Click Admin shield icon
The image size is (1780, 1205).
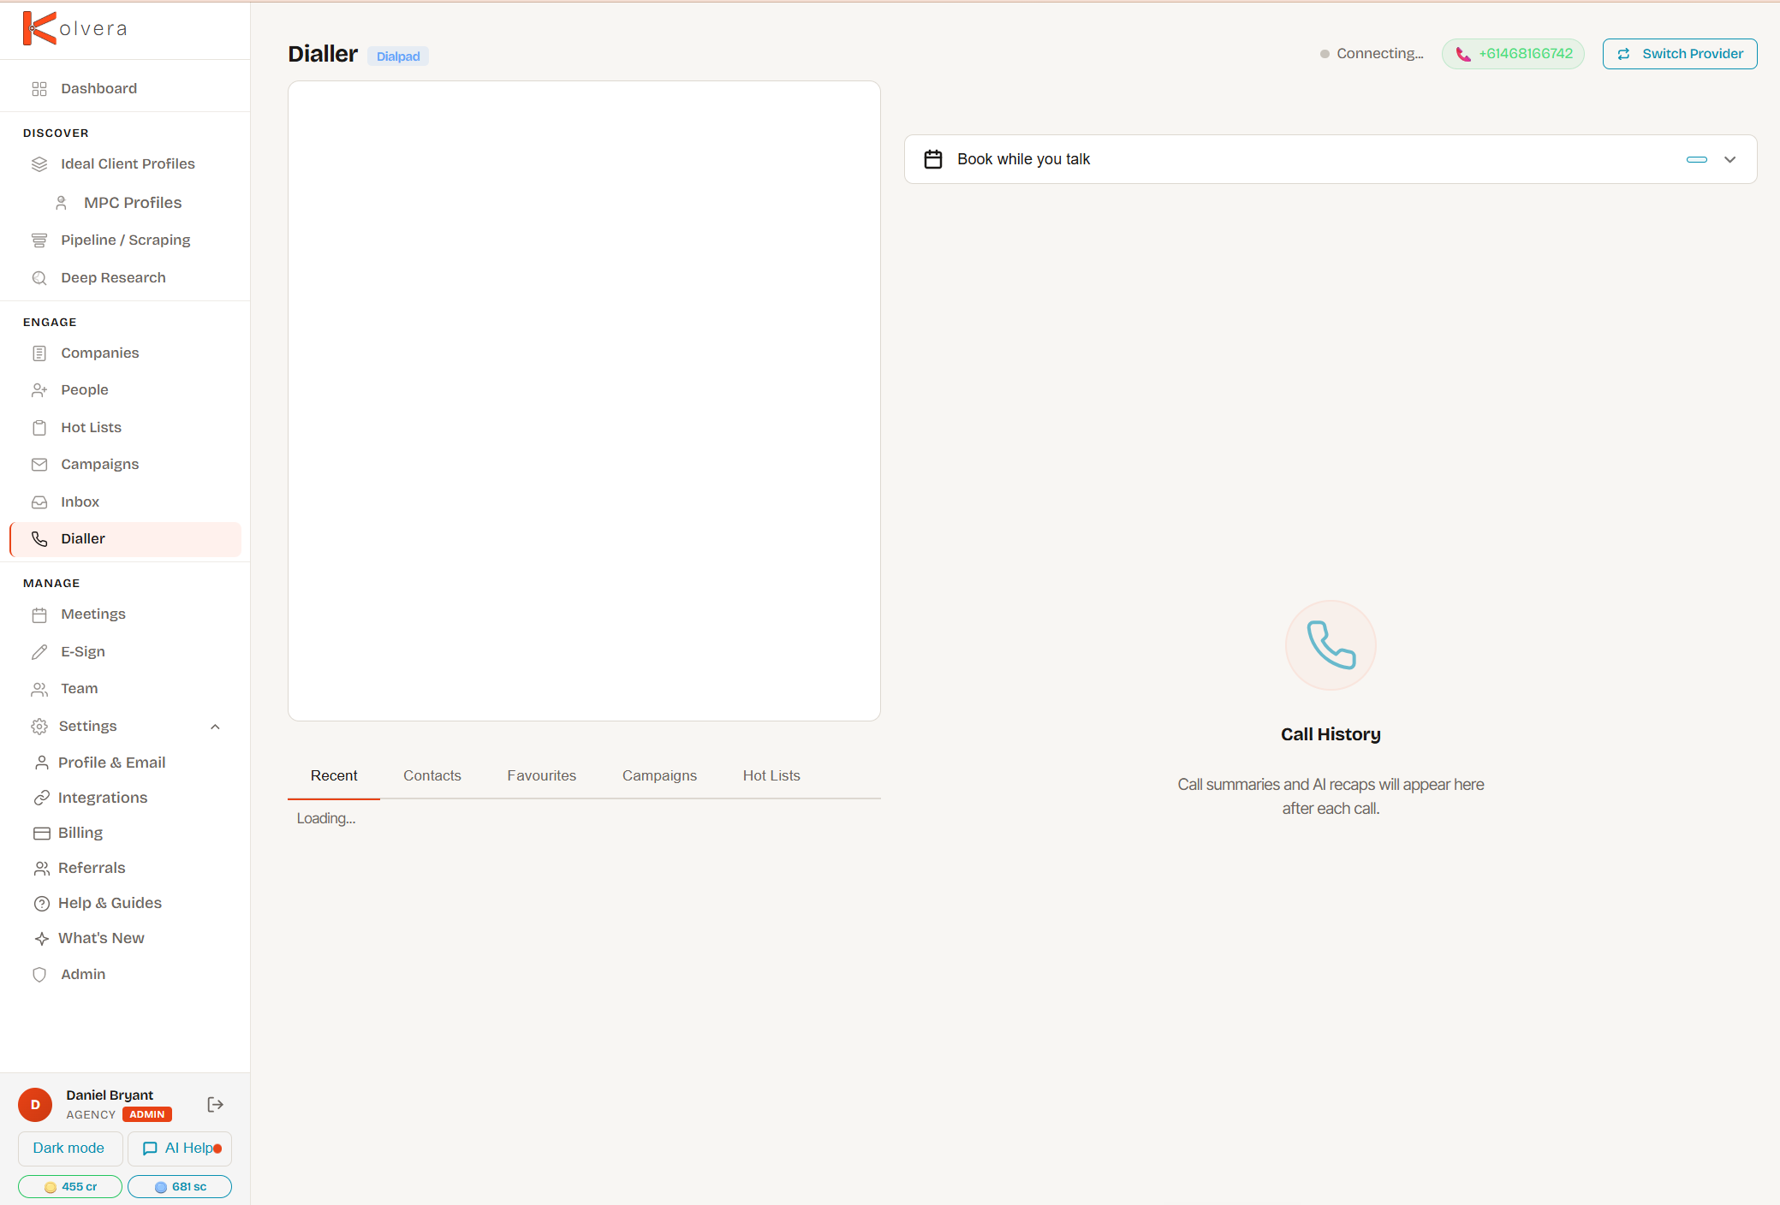(39, 975)
